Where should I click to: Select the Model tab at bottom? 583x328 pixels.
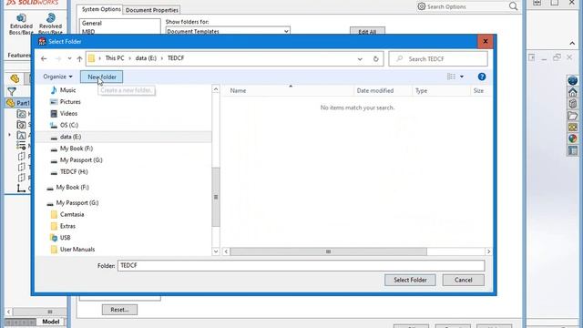click(x=51, y=322)
